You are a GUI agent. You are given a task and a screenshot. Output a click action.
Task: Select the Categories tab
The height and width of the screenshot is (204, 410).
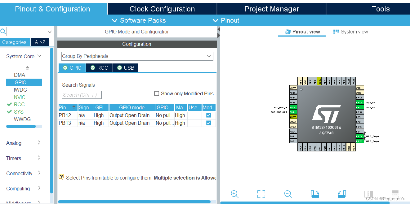15,42
